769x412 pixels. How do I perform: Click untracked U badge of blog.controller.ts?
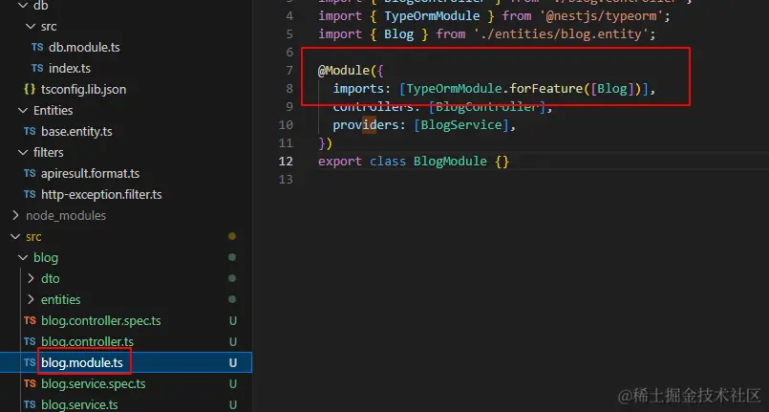coord(233,342)
